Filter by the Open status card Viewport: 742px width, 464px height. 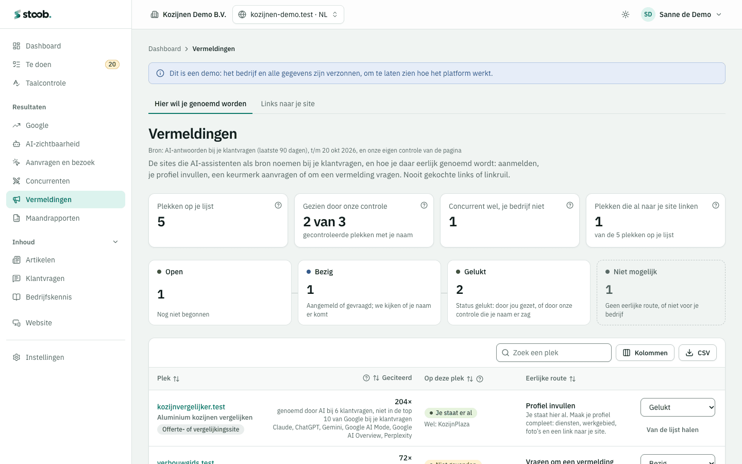[x=220, y=292]
